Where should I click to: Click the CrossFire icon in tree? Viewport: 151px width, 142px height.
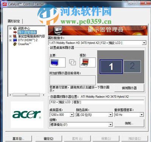click(x=15, y=44)
